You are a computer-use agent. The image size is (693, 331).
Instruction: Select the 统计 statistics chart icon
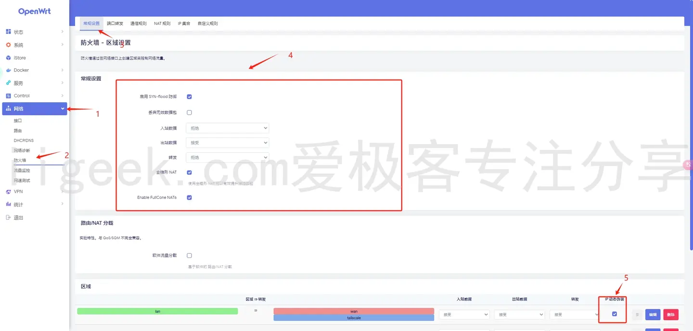click(8, 204)
